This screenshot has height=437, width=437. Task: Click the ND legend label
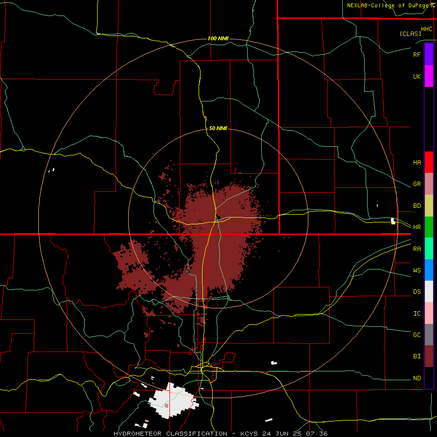[x=417, y=378]
